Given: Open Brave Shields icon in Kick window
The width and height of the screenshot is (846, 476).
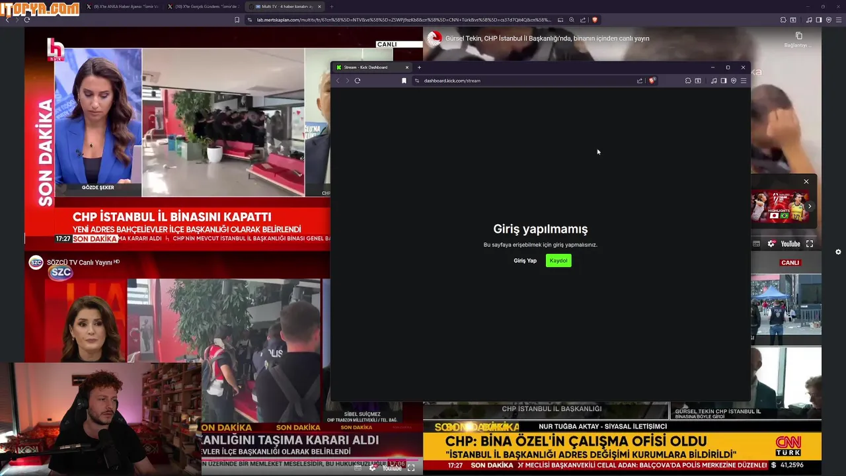Looking at the screenshot, I should click(652, 81).
